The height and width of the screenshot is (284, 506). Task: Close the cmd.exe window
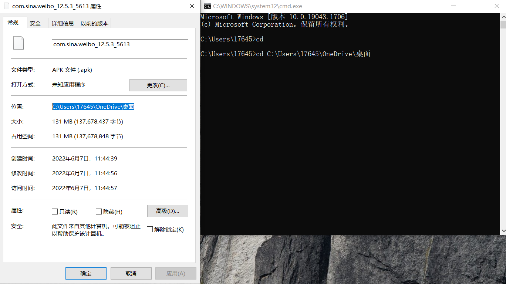tap(497, 6)
